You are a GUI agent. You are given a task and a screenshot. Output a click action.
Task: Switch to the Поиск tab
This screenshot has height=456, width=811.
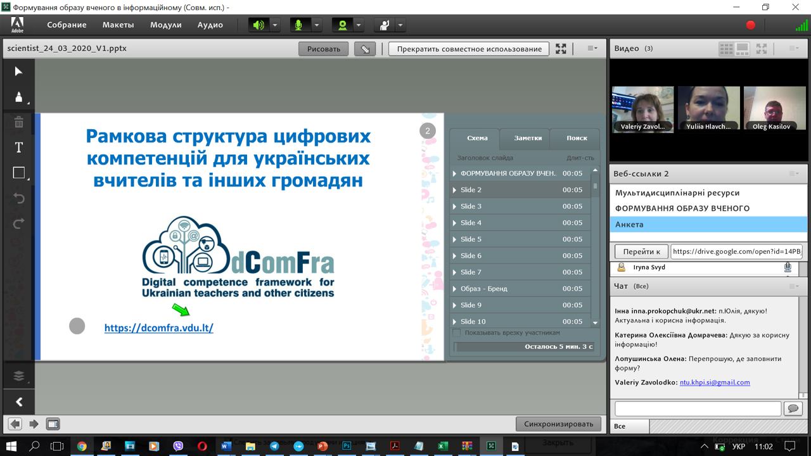click(577, 138)
